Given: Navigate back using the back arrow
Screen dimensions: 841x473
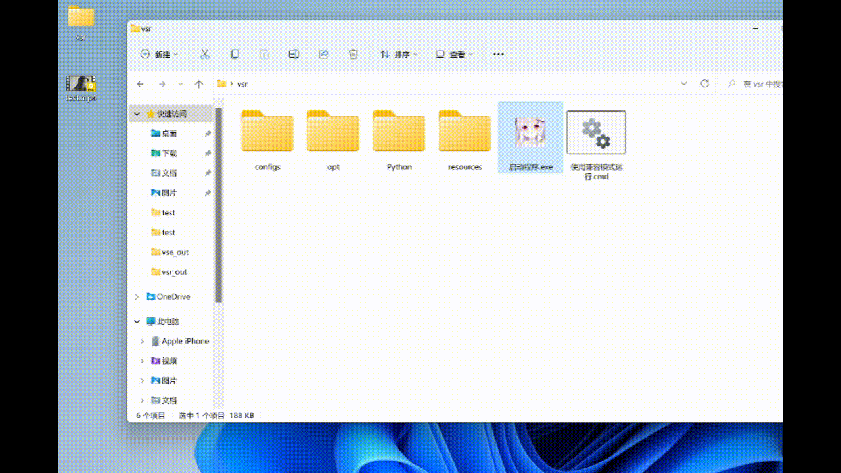Looking at the screenshot, I should click(x=140, y=84).
